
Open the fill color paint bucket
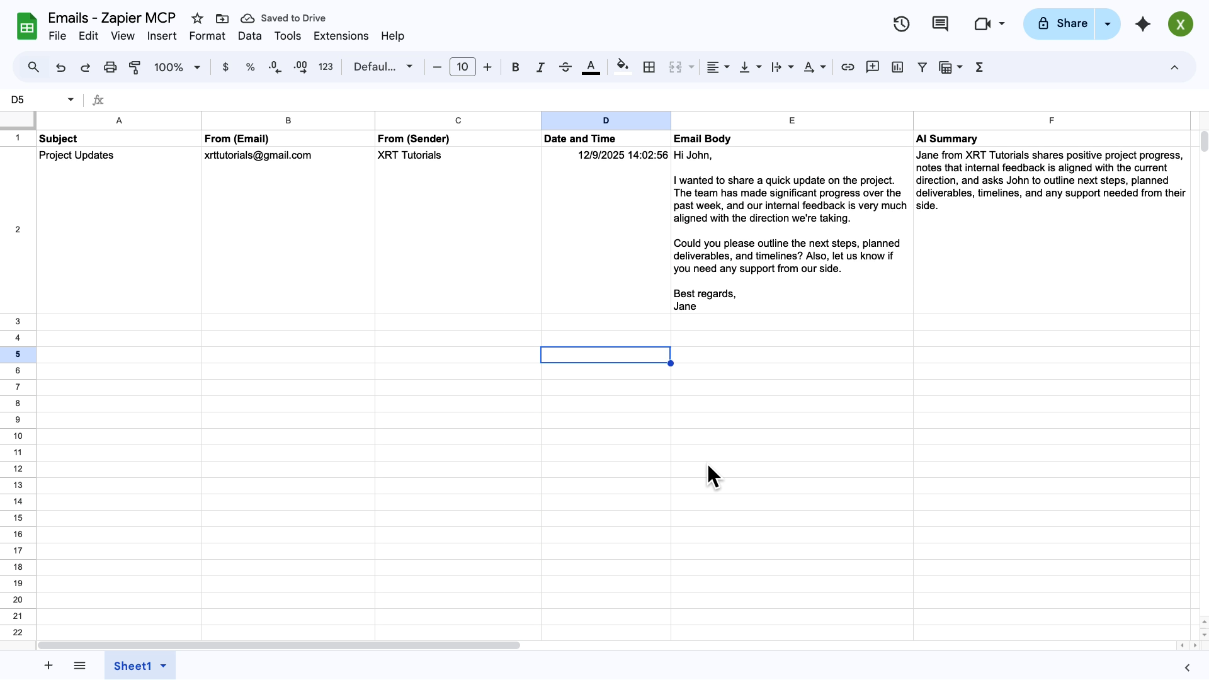click(622, 67)
